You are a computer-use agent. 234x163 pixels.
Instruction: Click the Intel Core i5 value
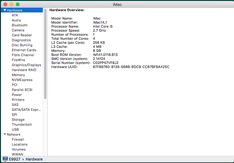tap(103, 26)
